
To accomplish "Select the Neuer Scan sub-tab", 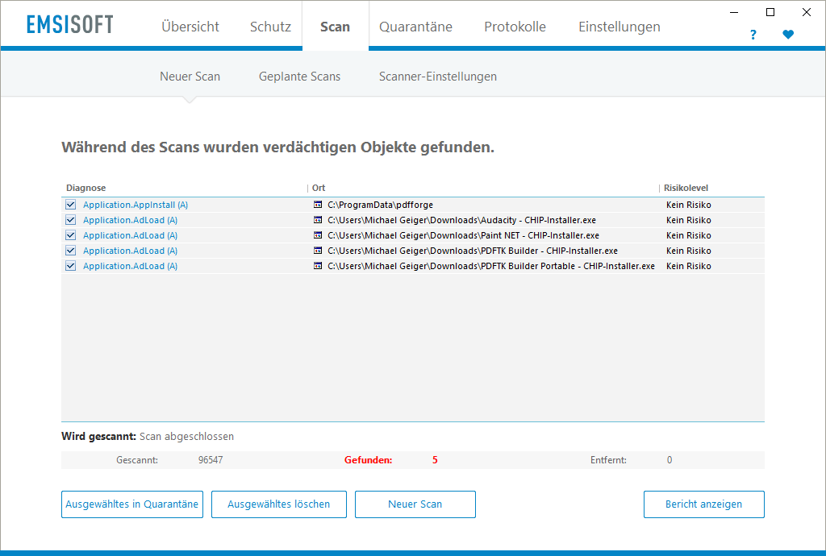I will (x=190, y=77).
